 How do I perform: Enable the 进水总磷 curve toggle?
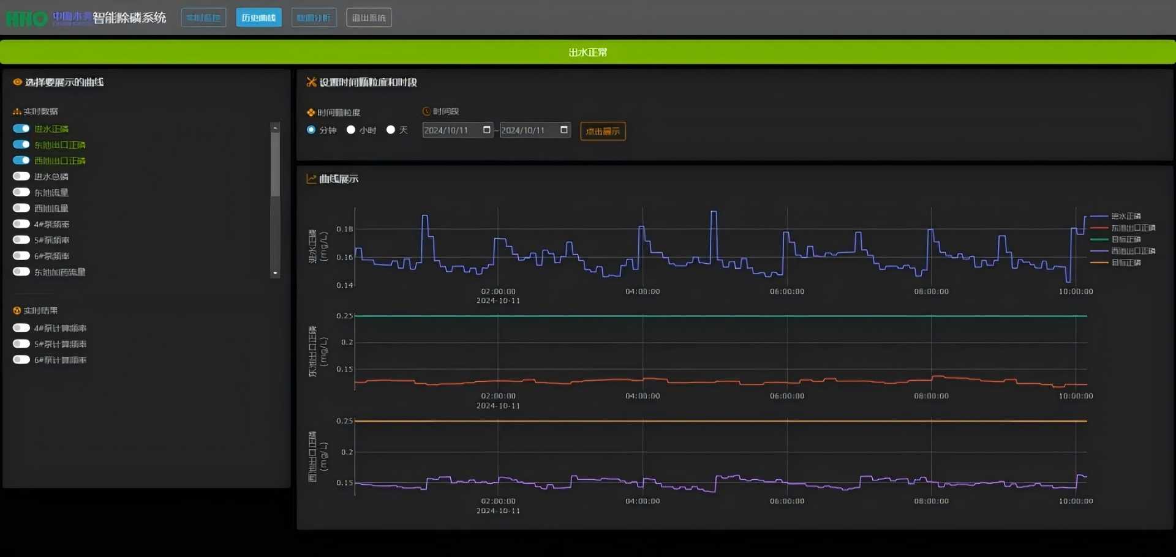click(21, 176)
